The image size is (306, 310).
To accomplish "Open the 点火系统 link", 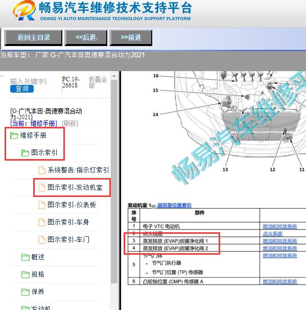I will (272, 234).
